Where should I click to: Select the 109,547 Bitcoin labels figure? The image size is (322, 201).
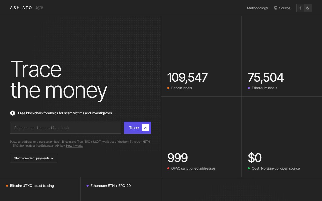pos(187,77)
